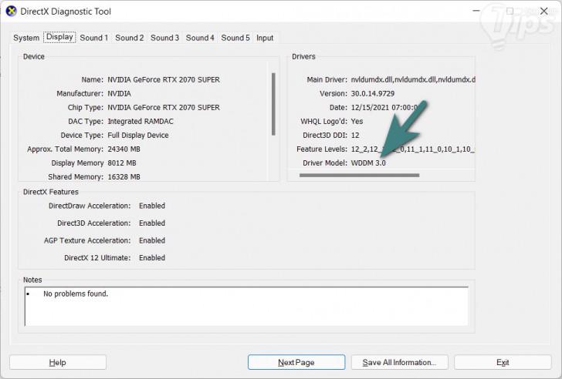Click DirectDraw Acceleration Enabled value
The width and height of the screenshot is (562, 379).
coord(152,206)
